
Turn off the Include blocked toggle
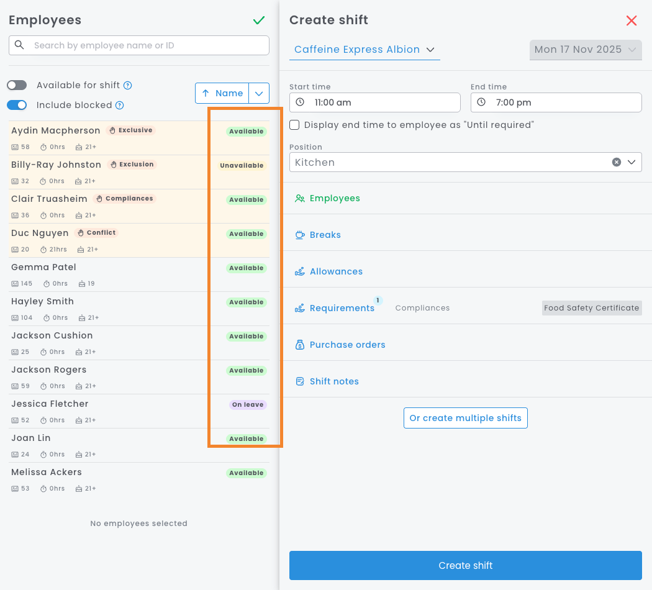pyautogui.click(x=17, y=106)
